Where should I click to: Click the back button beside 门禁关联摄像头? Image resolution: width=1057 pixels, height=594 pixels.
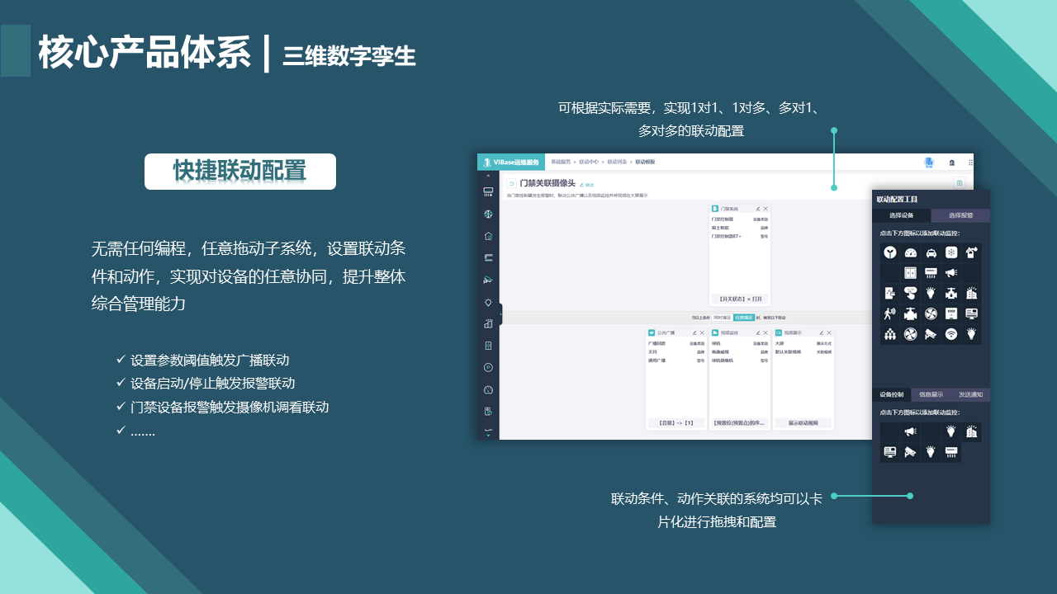click(511, 183)
